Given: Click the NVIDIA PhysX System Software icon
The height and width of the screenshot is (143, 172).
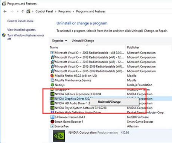Looking at the screenshot, I should click(52, 108).
